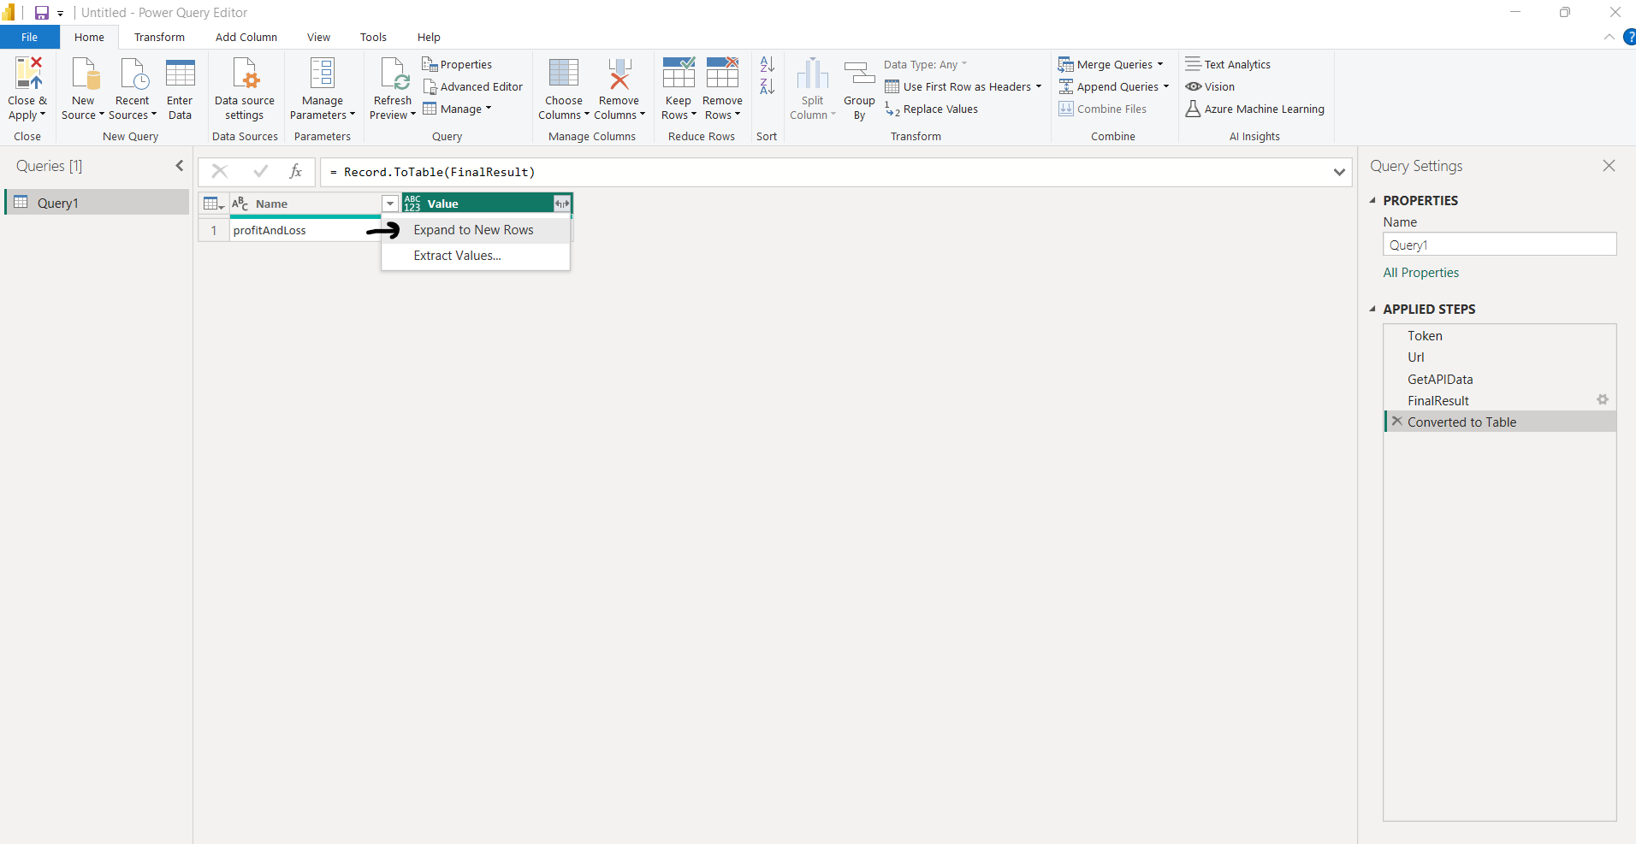Choose Extract Values... menu entry
1636x844 pixels.
[476, 256]
